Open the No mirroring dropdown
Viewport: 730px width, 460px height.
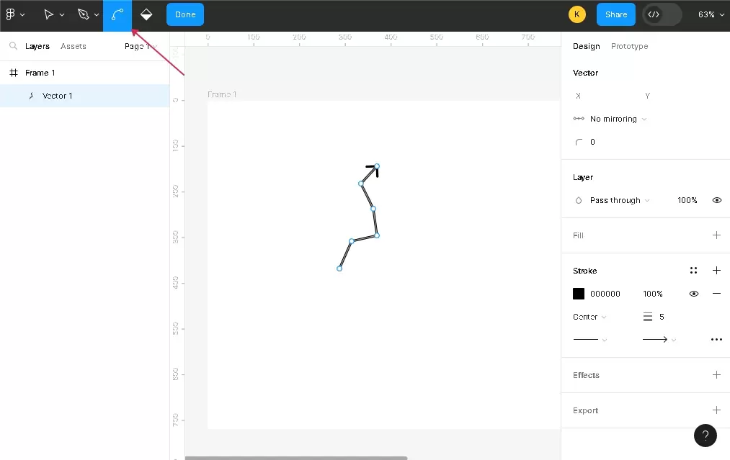click(618, 119)
